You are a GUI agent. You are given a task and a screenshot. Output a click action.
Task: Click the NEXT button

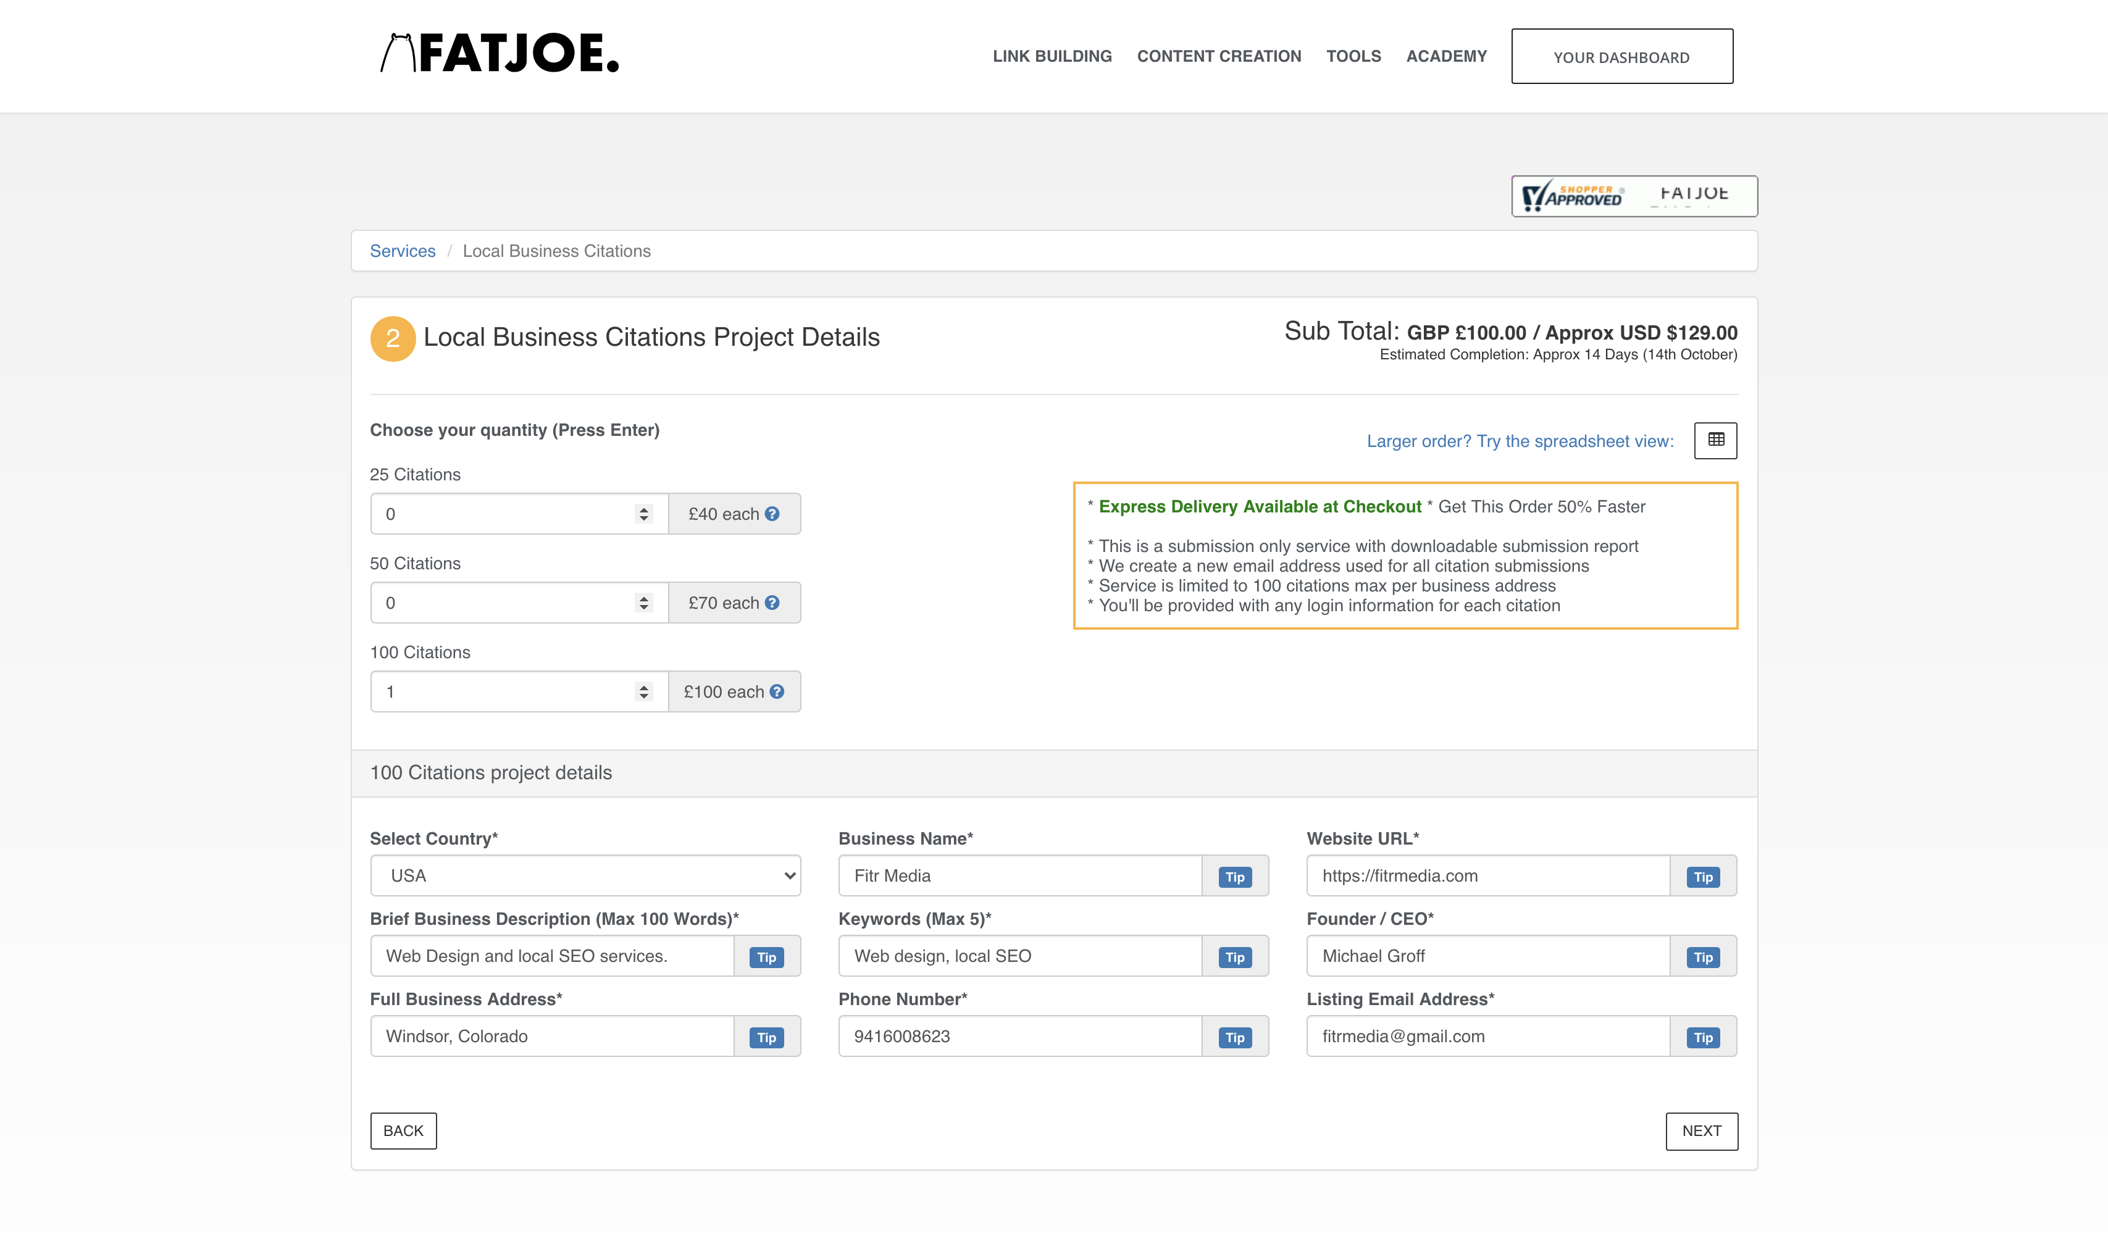tap(1702, 1131)
